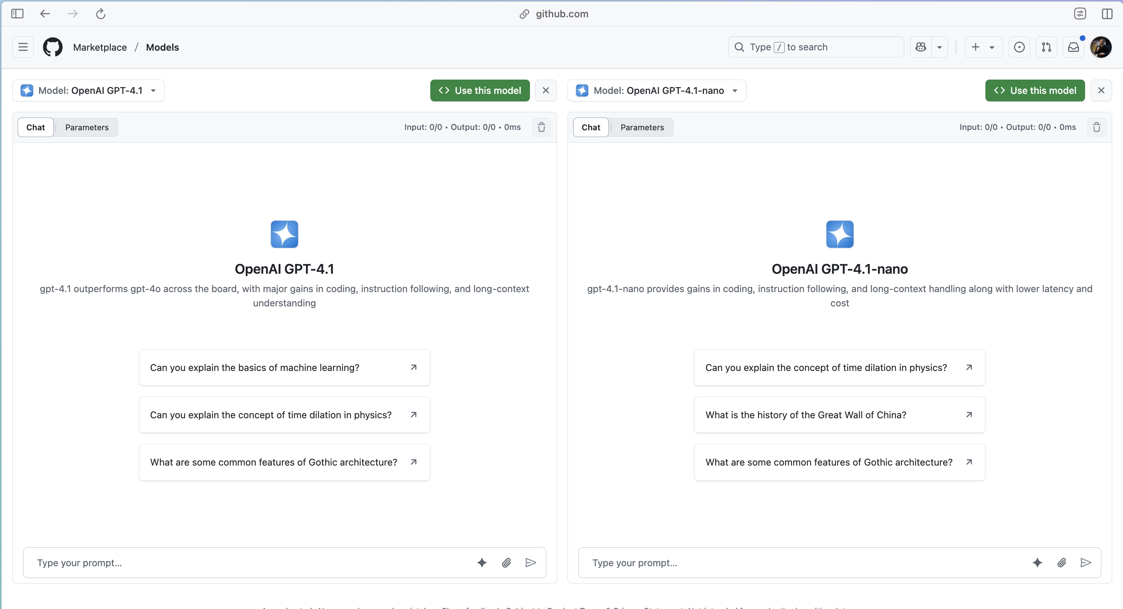Click Use this model for GPT-4.1
1123x609 pixels.
[x=480, y=90]
